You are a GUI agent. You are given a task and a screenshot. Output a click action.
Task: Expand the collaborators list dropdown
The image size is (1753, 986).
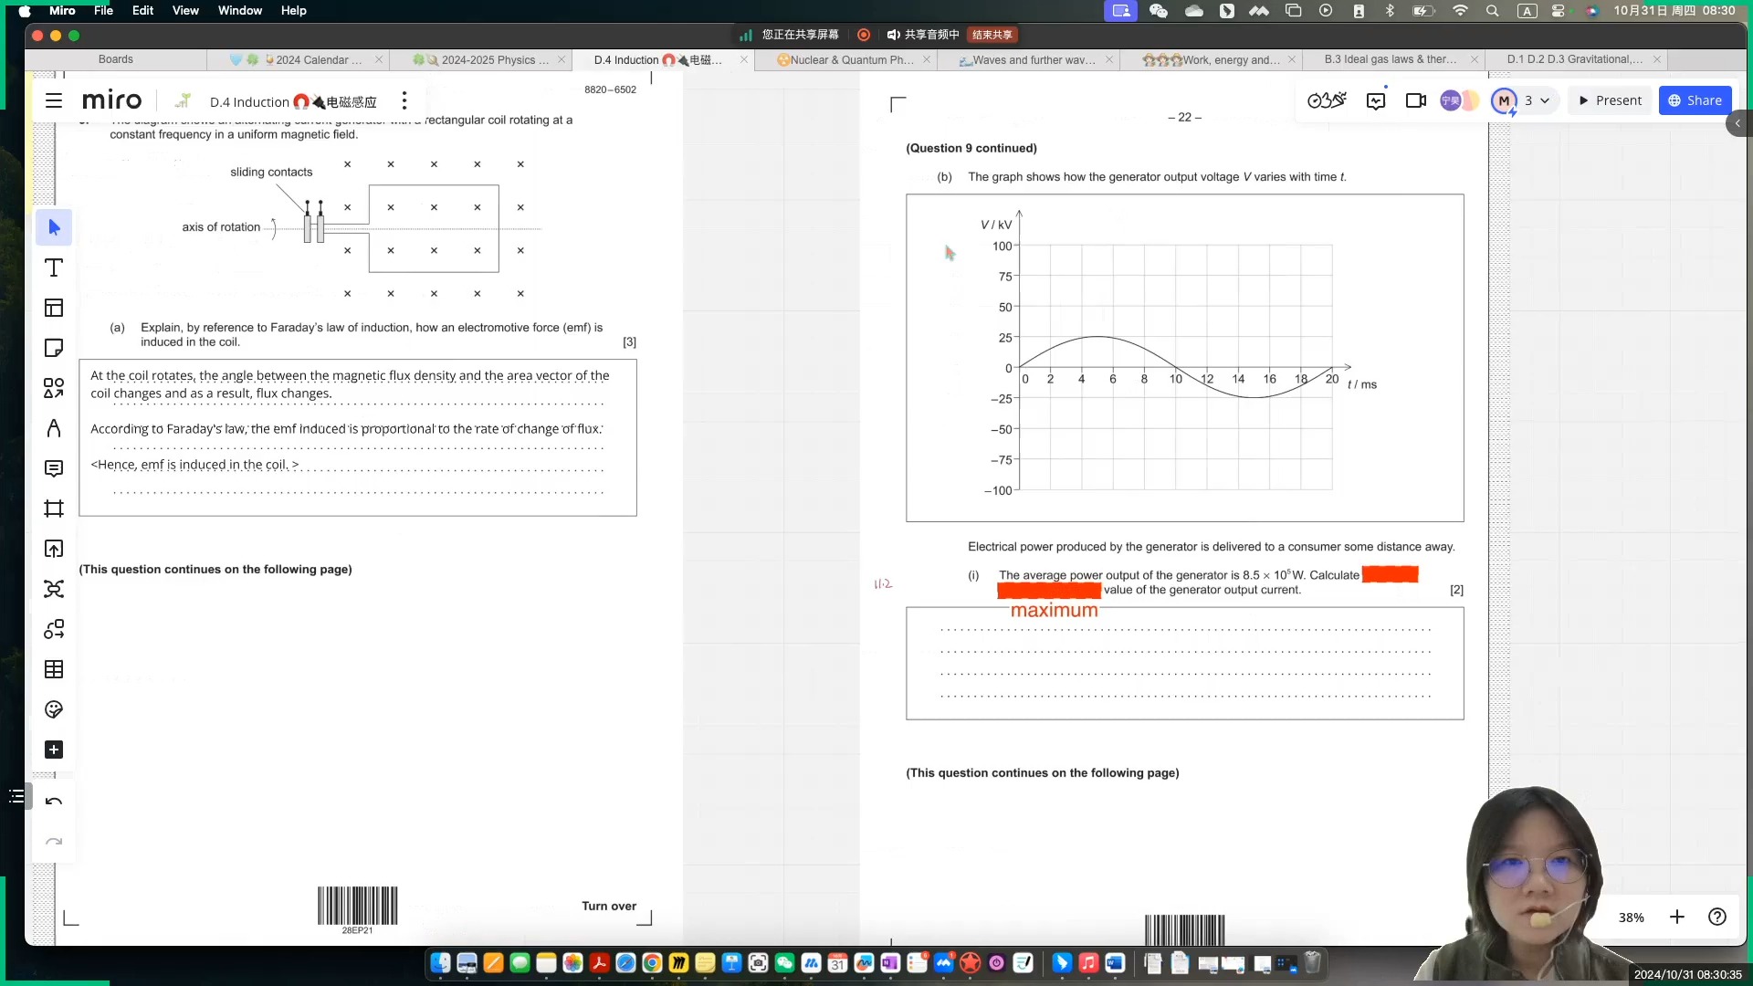click(1545, 100)
